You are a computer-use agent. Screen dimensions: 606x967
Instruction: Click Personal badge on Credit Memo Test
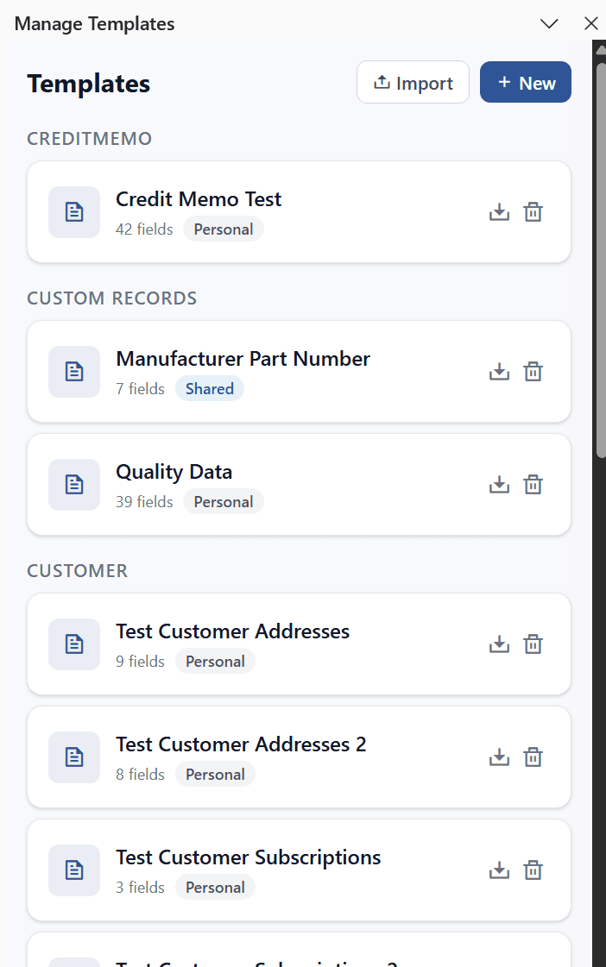224,229
